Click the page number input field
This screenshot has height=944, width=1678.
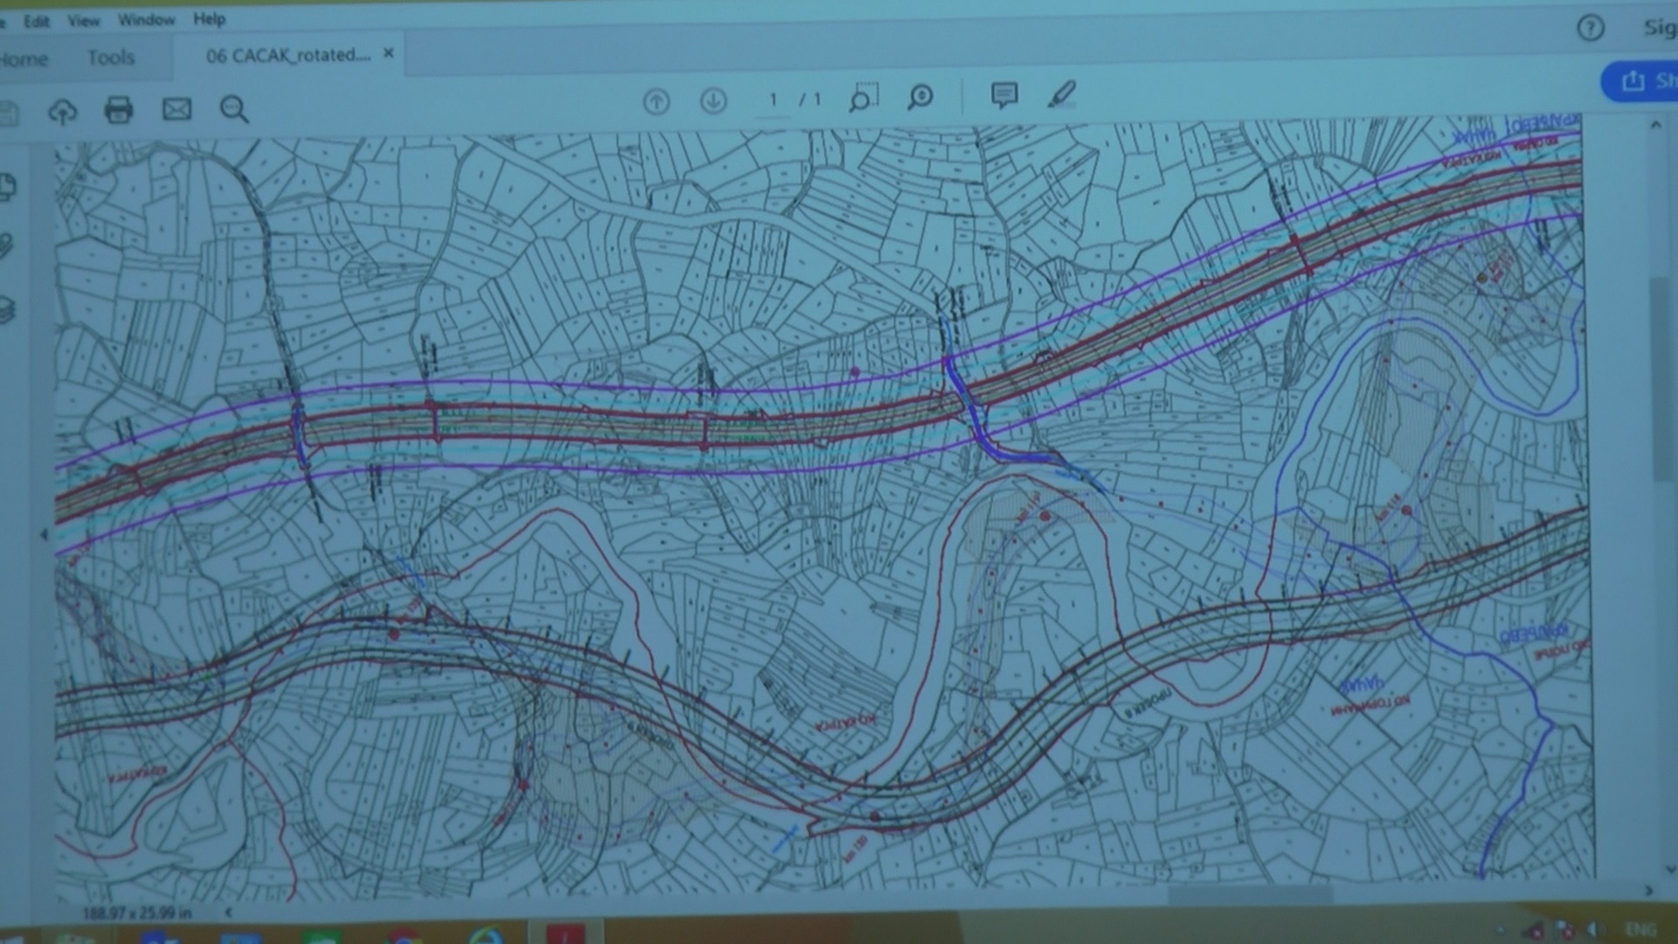click(773, 99)
